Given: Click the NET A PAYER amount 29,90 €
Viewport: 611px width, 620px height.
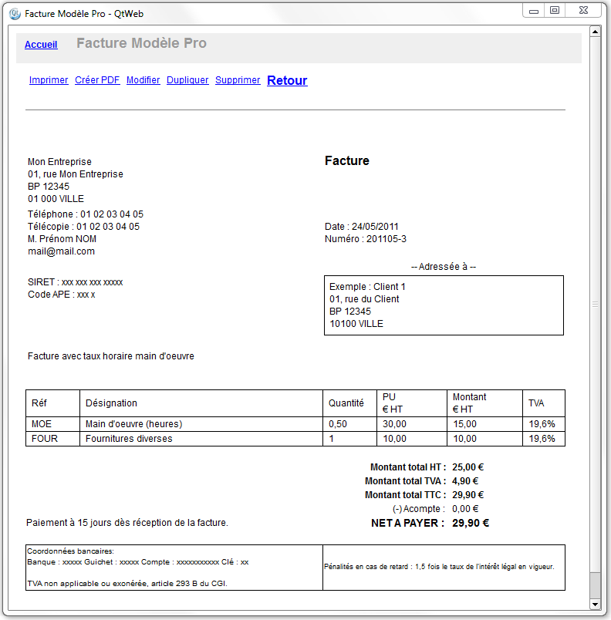Looking at the screenshot, I should (471, 523).
